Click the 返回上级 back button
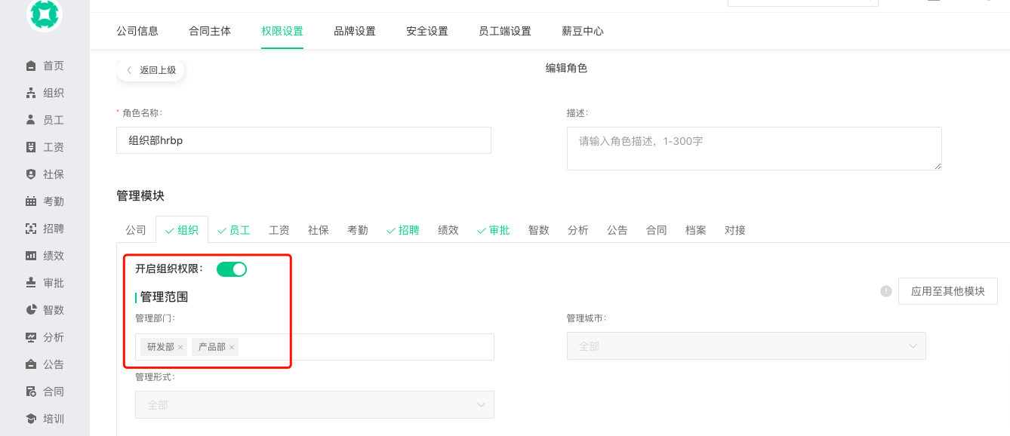 click(151, 70)
